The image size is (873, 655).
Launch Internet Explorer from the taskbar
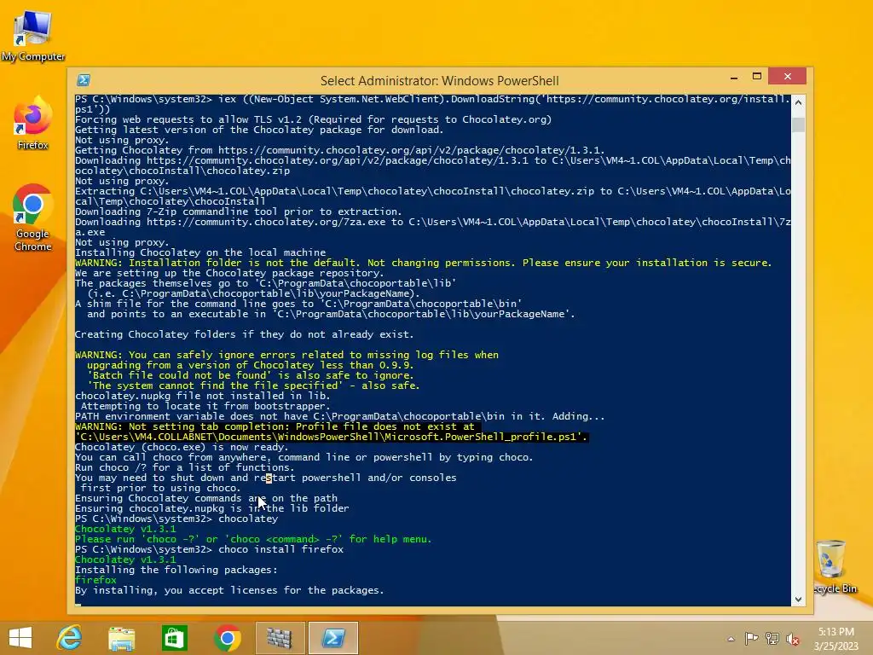(69, 638)
